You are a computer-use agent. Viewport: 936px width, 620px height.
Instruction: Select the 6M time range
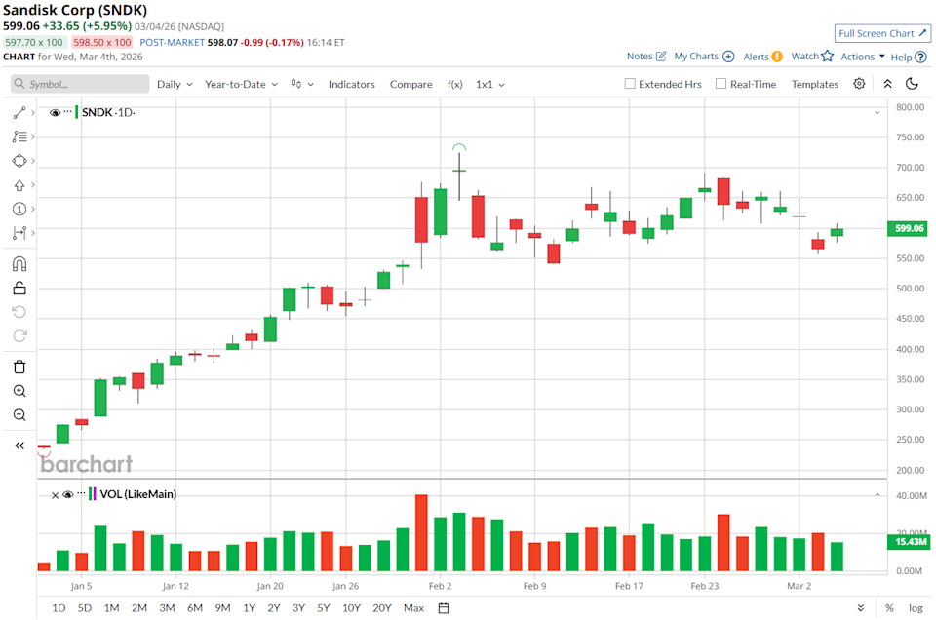(x=195, y=608)
